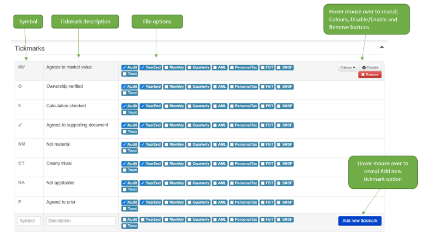
Task: Select the MV tickmark symbol
Action: 22,67
